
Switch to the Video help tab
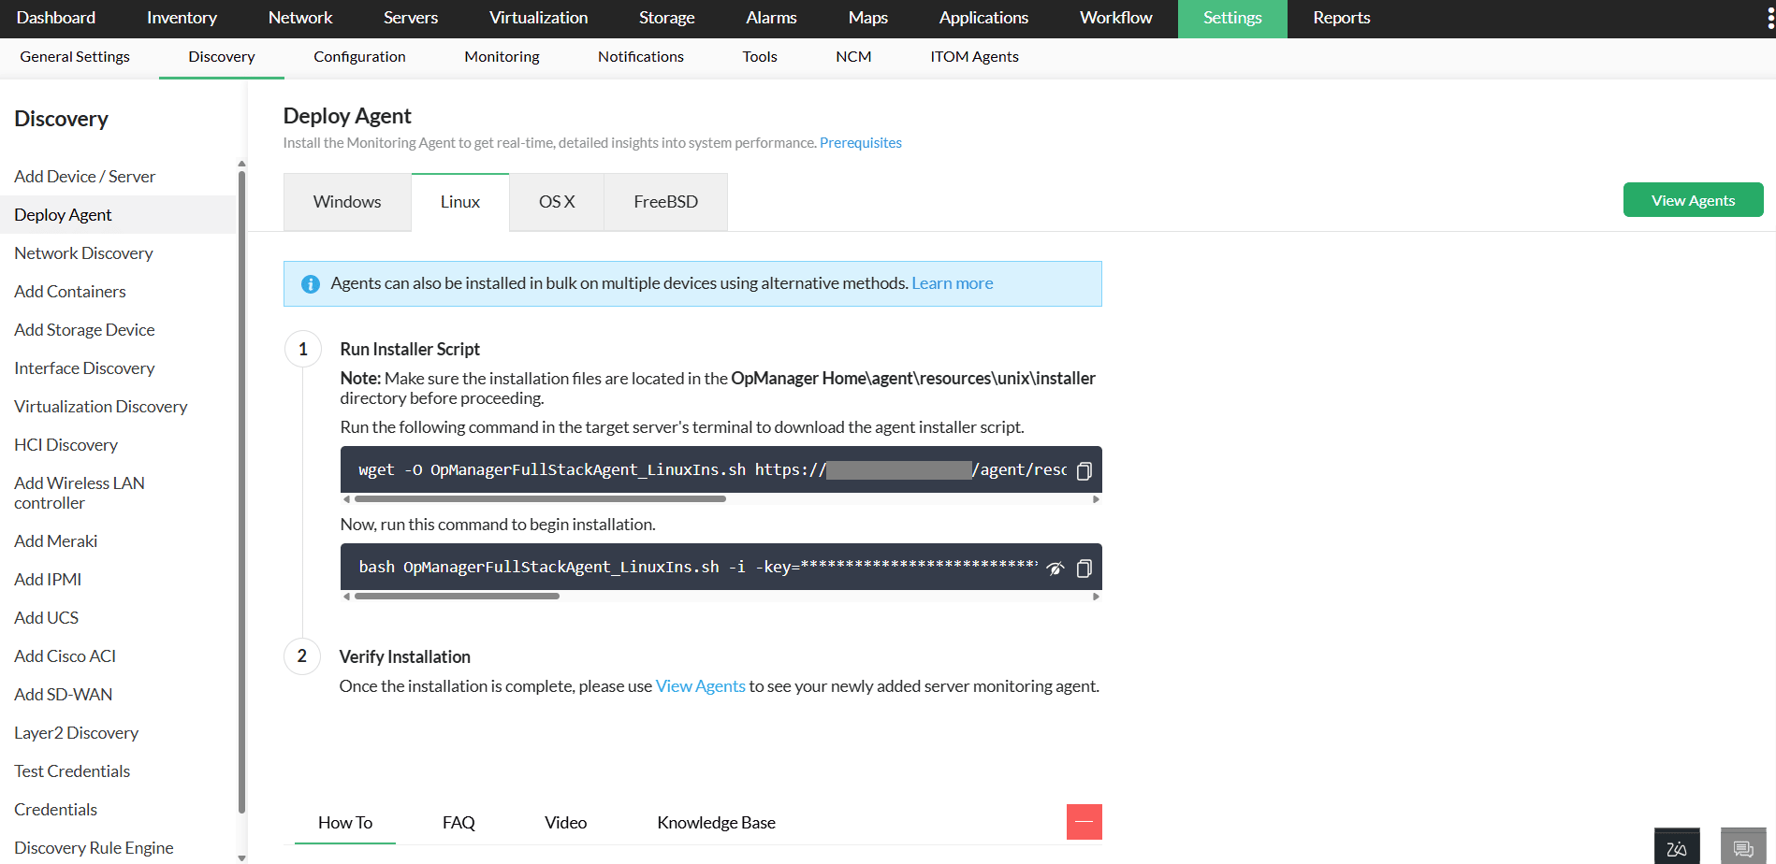tap(566, 823)
